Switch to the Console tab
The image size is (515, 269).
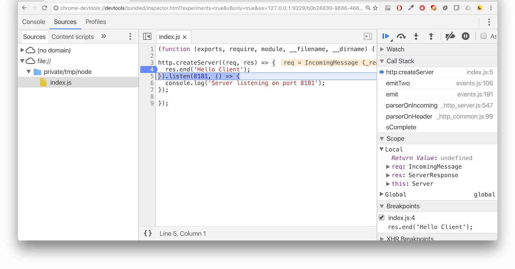[34, 22]
